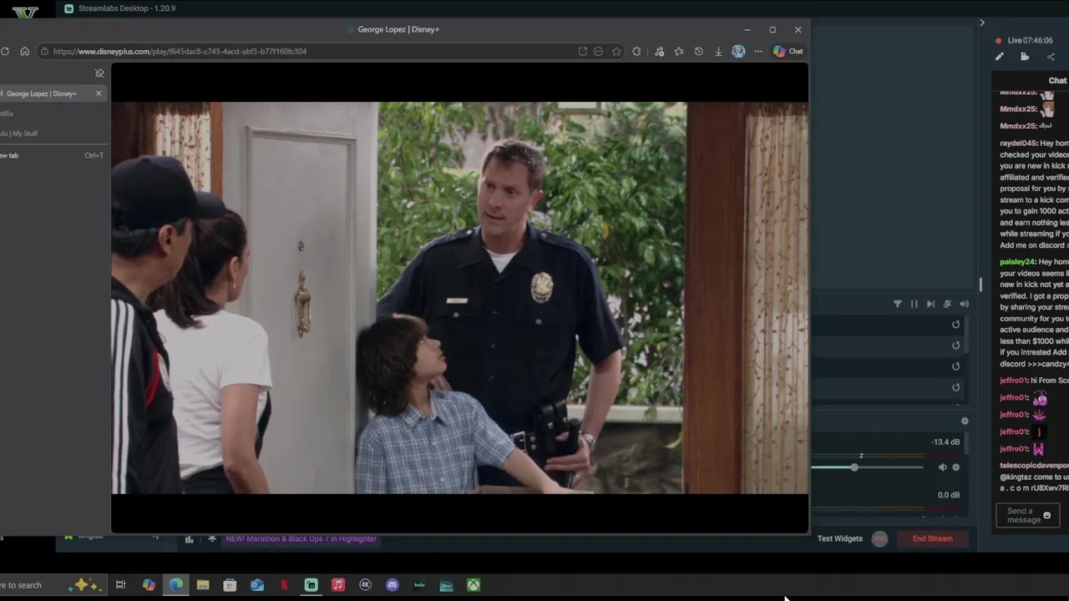The width and height of the screenshot is (1069, 601).
Task: Open the browser history icon
Action: pyautogui.click(x=698, y=51)
